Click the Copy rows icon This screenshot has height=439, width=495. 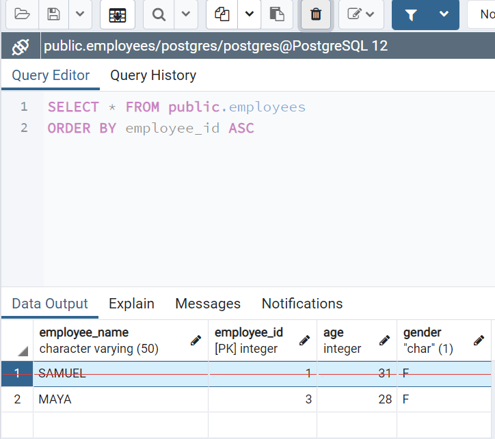click(222, 14)
